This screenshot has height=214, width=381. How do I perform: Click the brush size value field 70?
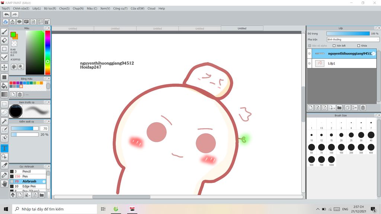(45, 129)
